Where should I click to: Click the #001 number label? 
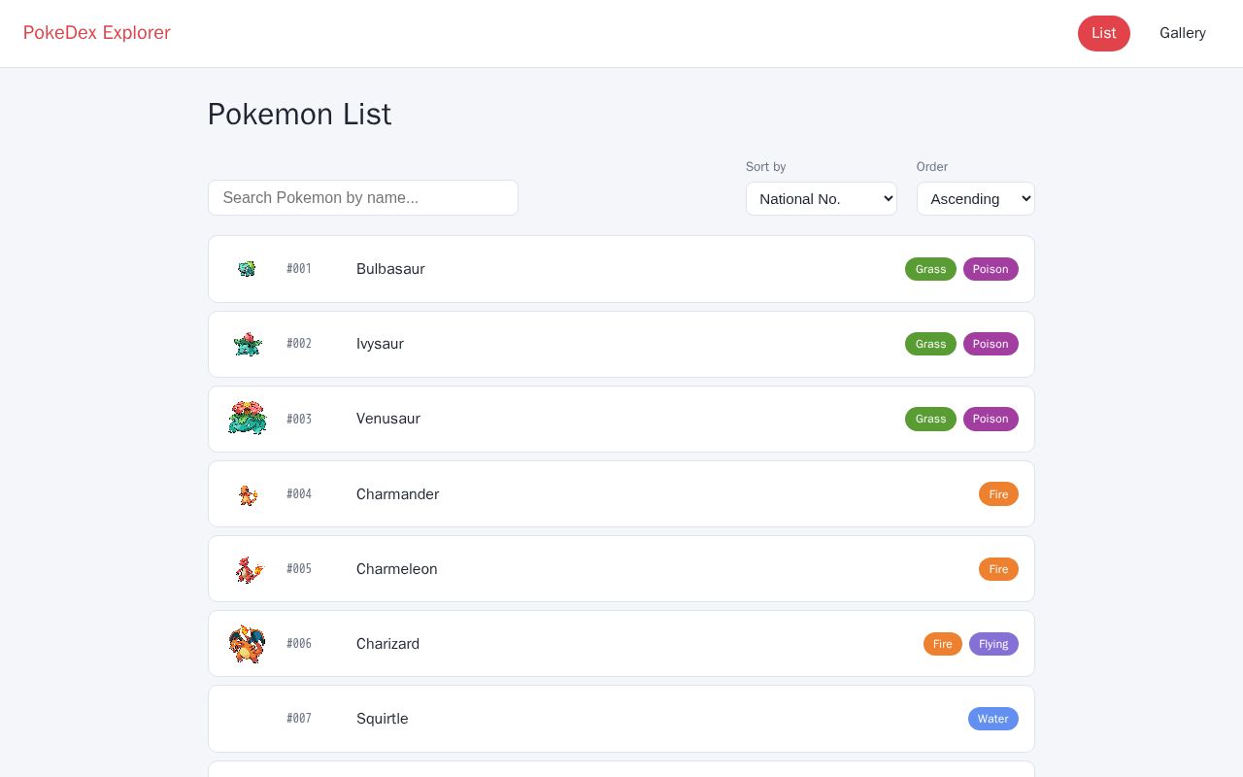pos(299,269)
